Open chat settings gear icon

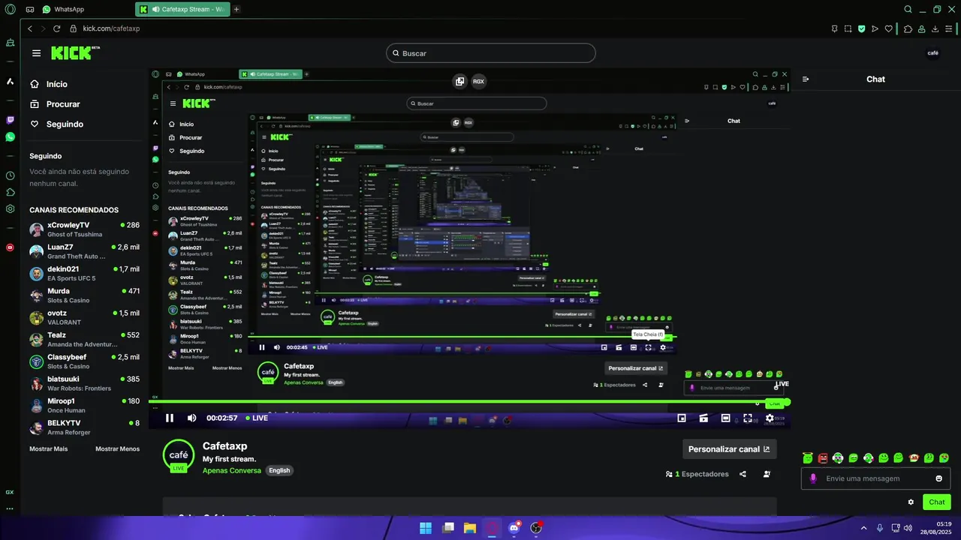(x=911, y=502)
